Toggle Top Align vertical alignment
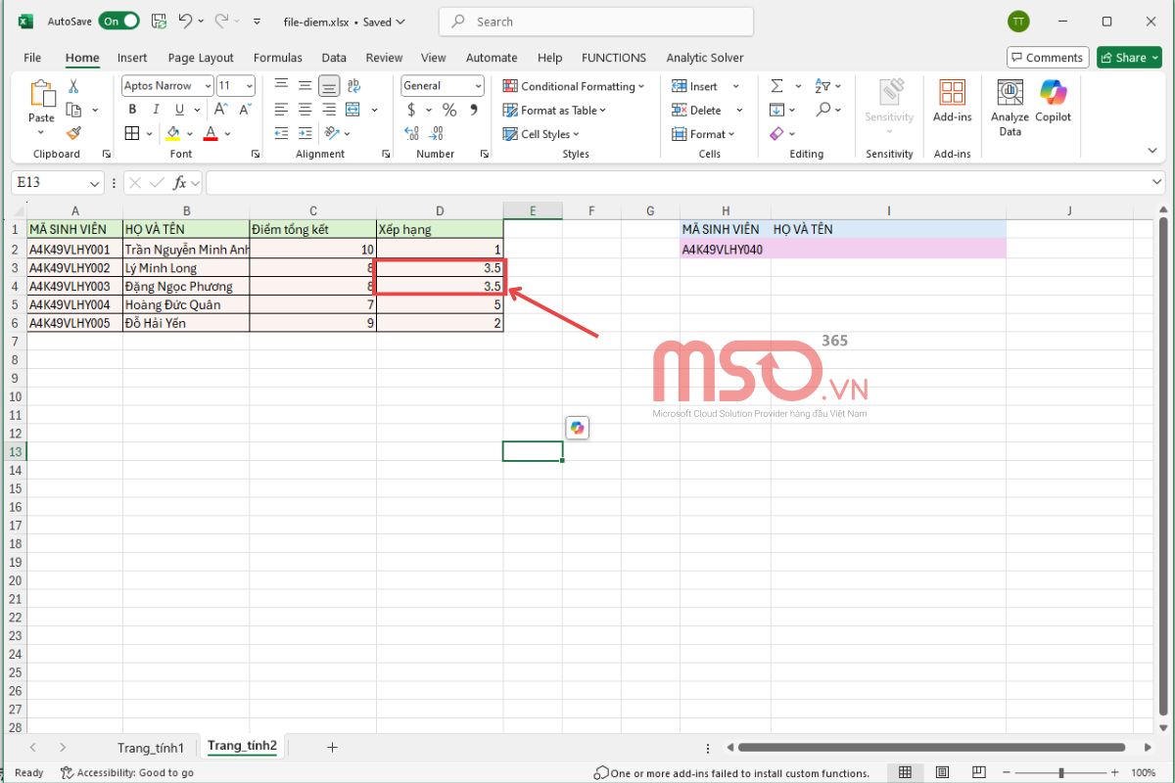1175x783 pixels. tap(282, 85)
